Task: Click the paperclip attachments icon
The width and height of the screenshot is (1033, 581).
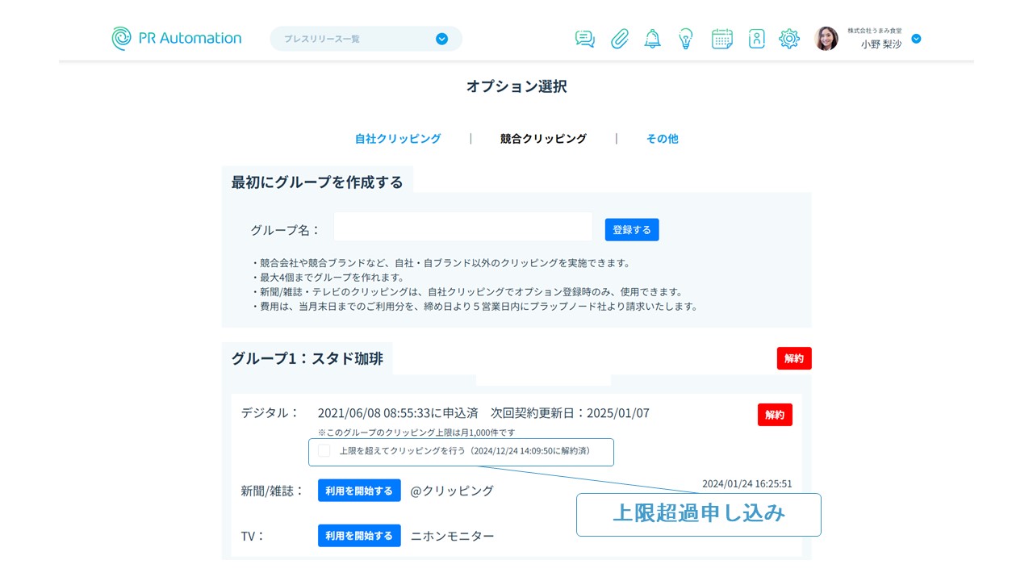Action: click(619, 39)
